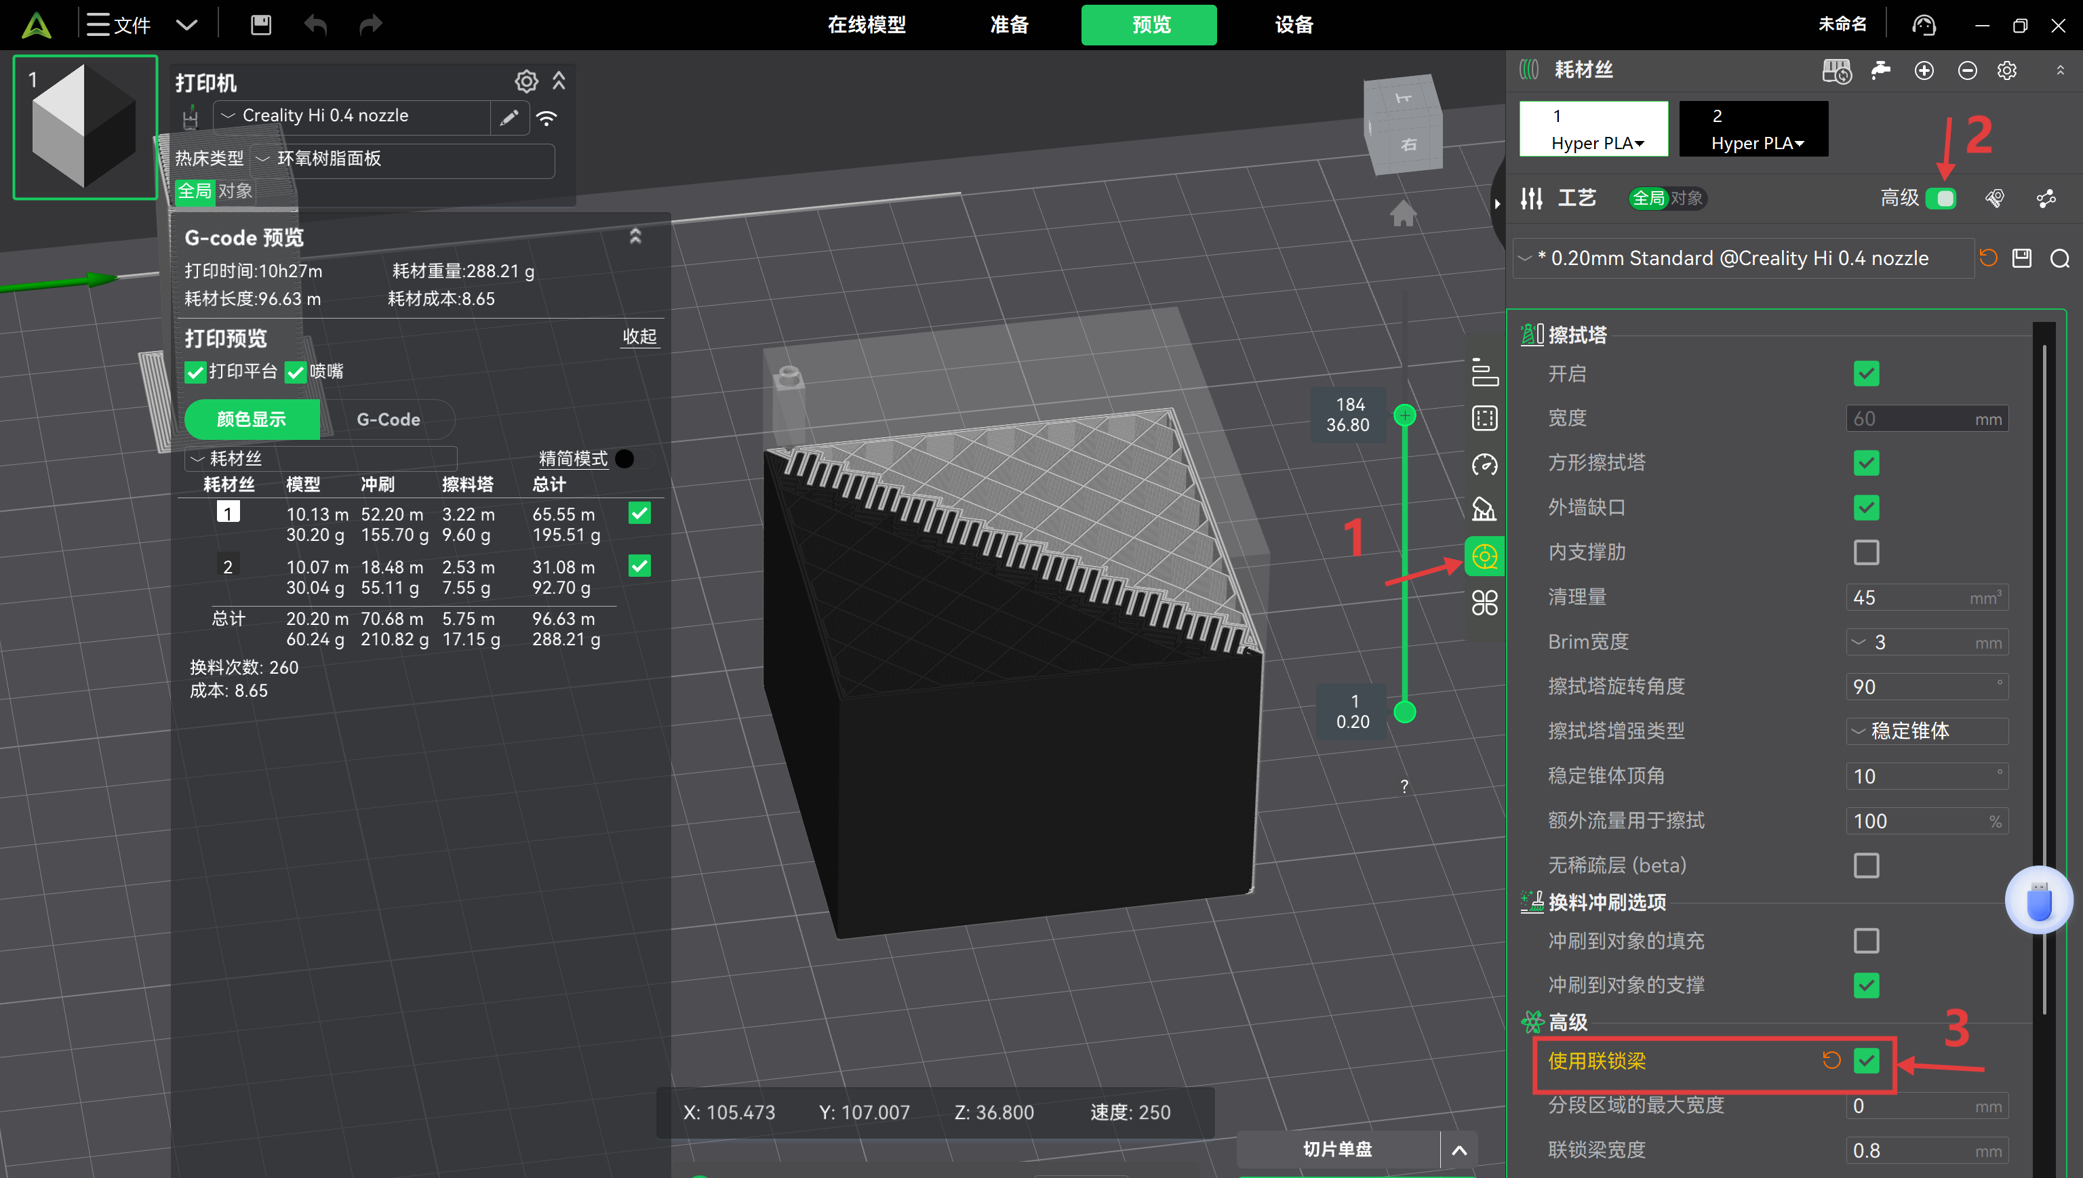Click the color display (颜色显示) button
Image resolution: width=2083 pixels, height=1178 pixels.
point(252,419)
